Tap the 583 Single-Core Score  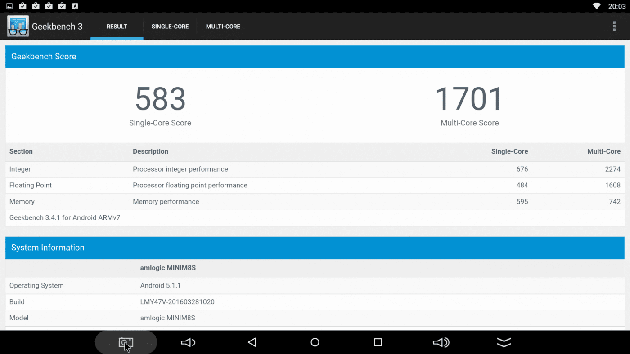pos(160,99)
